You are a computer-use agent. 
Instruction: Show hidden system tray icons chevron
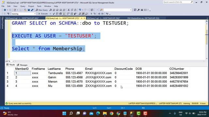(170, 113)
